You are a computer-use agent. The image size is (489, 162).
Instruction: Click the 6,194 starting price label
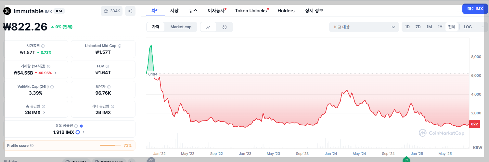tap(153, 75)
